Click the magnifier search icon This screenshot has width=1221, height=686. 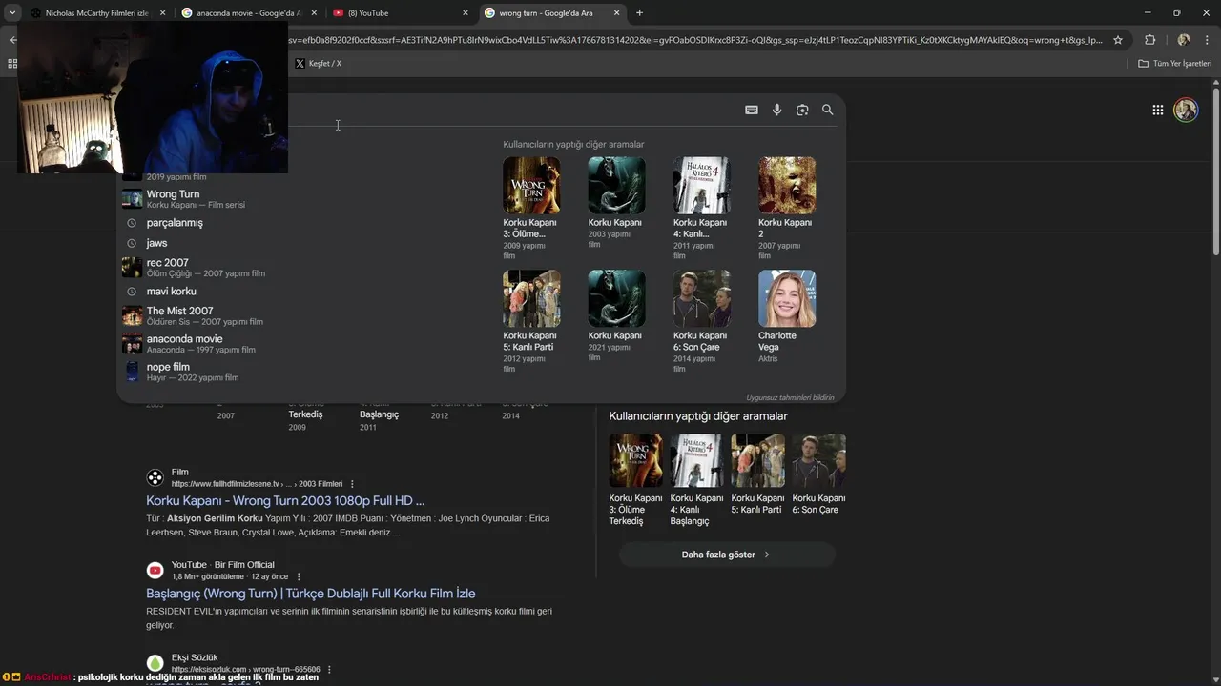pyautogui.click(x=828, y=110)
